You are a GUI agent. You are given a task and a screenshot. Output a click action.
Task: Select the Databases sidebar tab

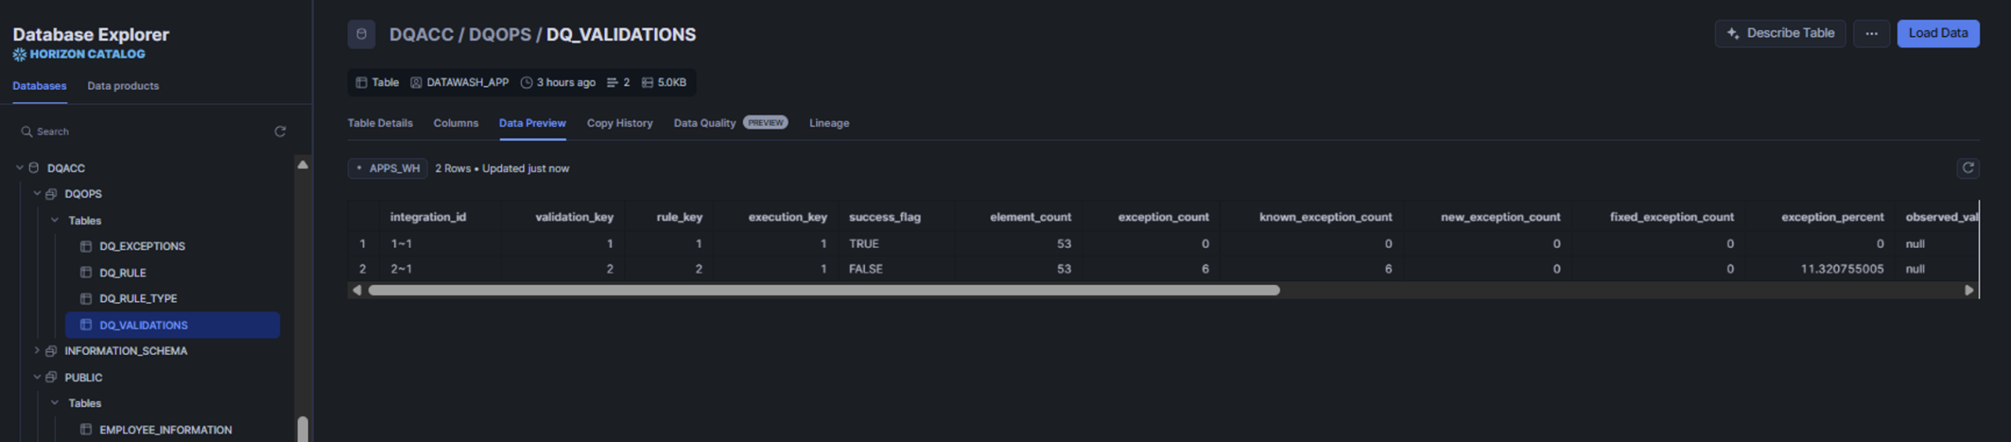39,86
